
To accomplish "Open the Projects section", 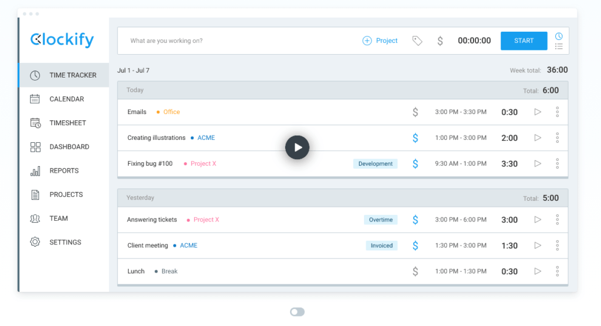I will (x=63, y=194).
